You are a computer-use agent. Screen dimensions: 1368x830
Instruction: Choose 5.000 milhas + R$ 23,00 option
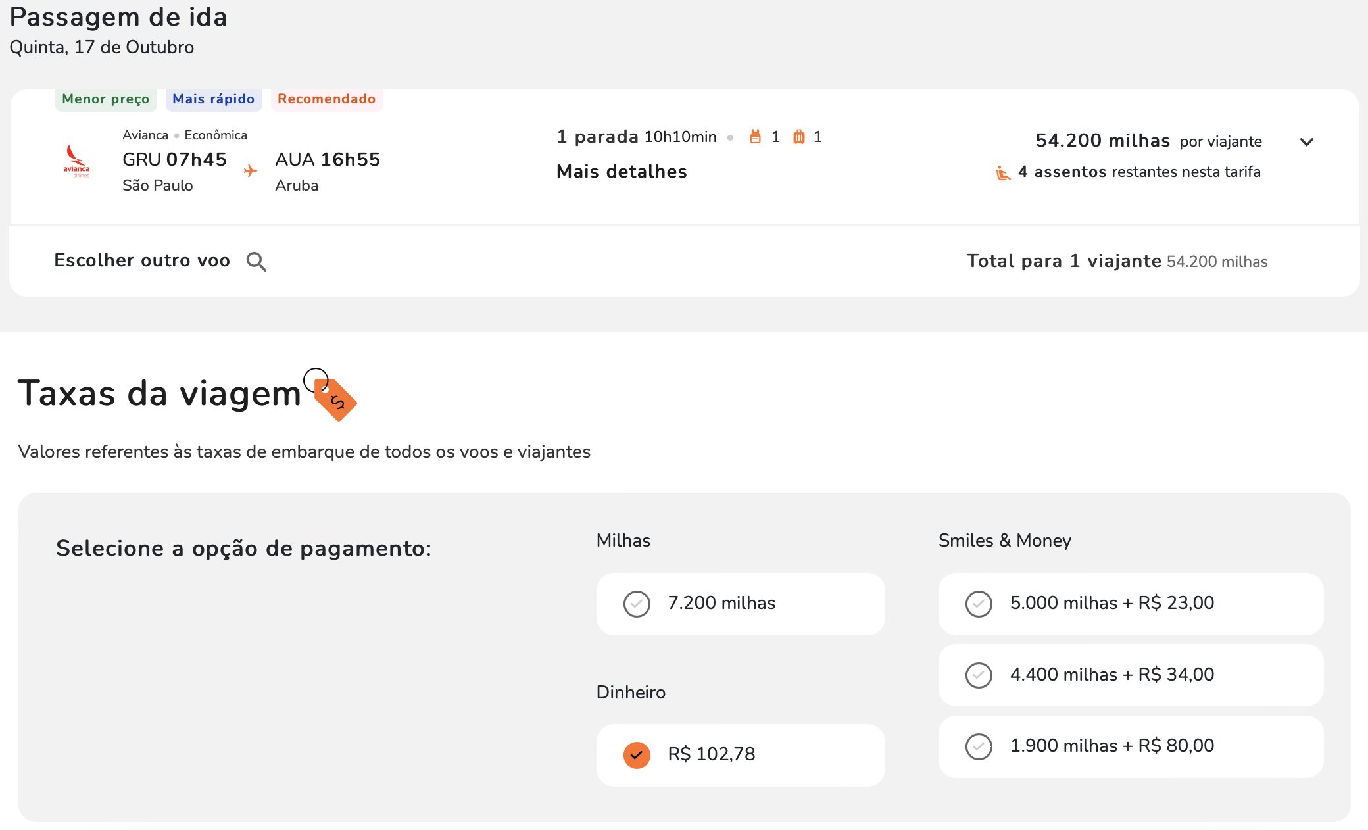click(1131, 604)
